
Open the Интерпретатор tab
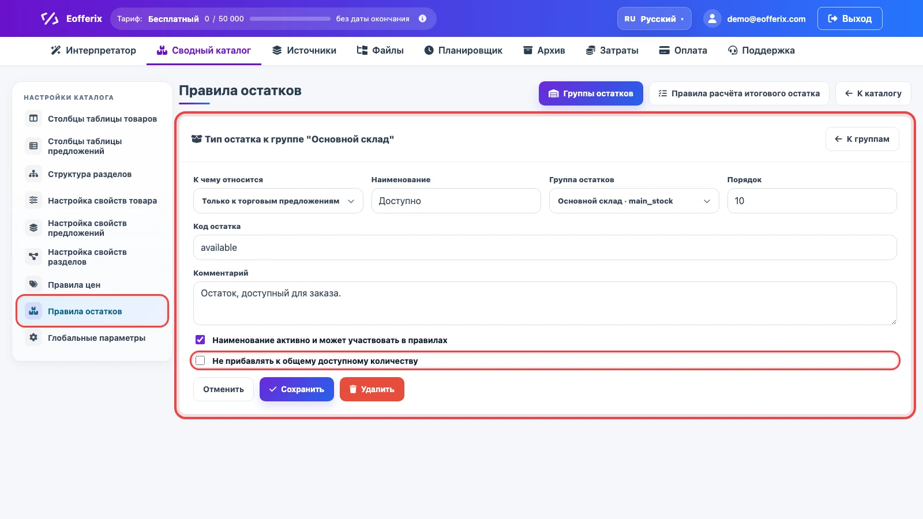pyautogui.click(x=93, y=50)
